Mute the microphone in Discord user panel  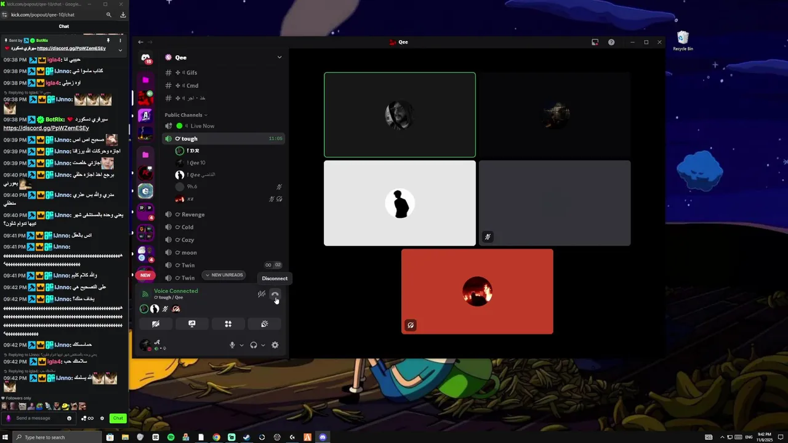point(232,345)
